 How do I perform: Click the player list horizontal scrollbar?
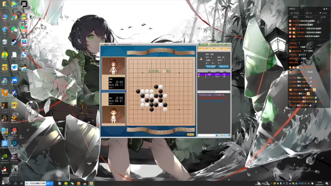tap(214, 92)
